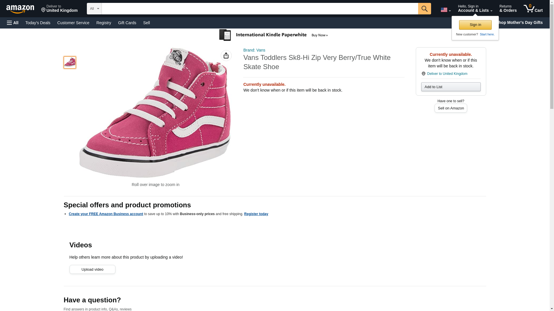Screen dimensions: 554x311
Task: Click the yellow Sign in button
Action: pos(475,25)
